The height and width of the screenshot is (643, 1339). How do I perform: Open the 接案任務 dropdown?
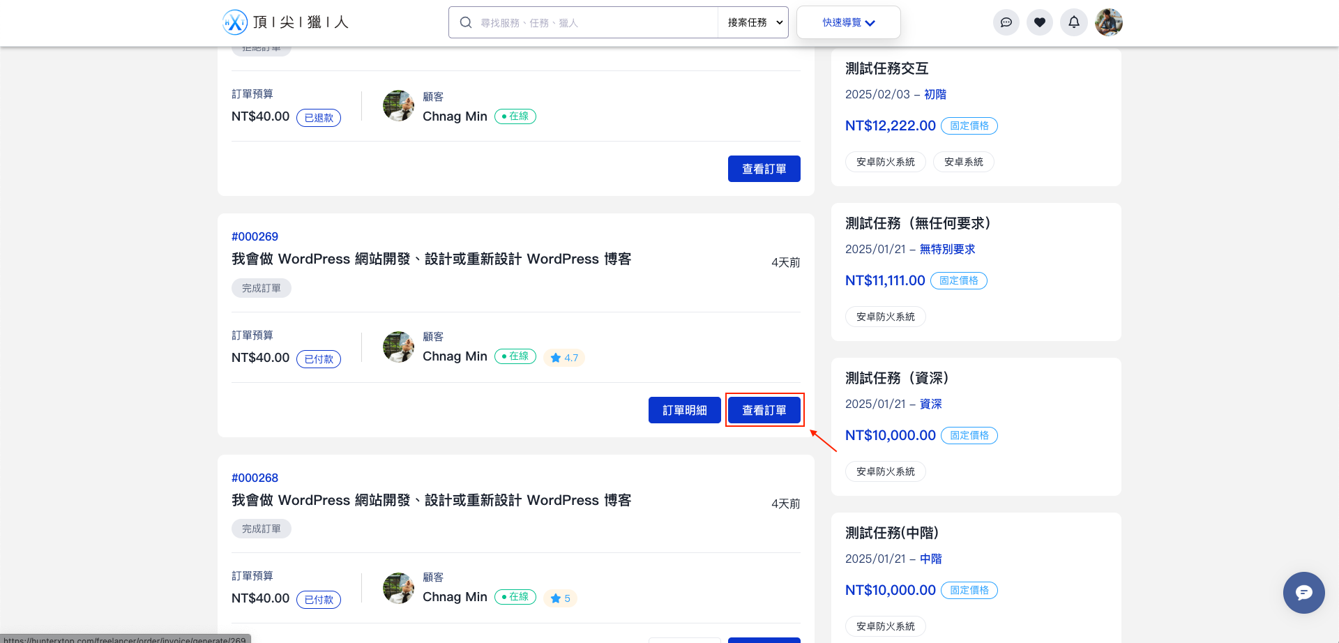click(752, 22)
